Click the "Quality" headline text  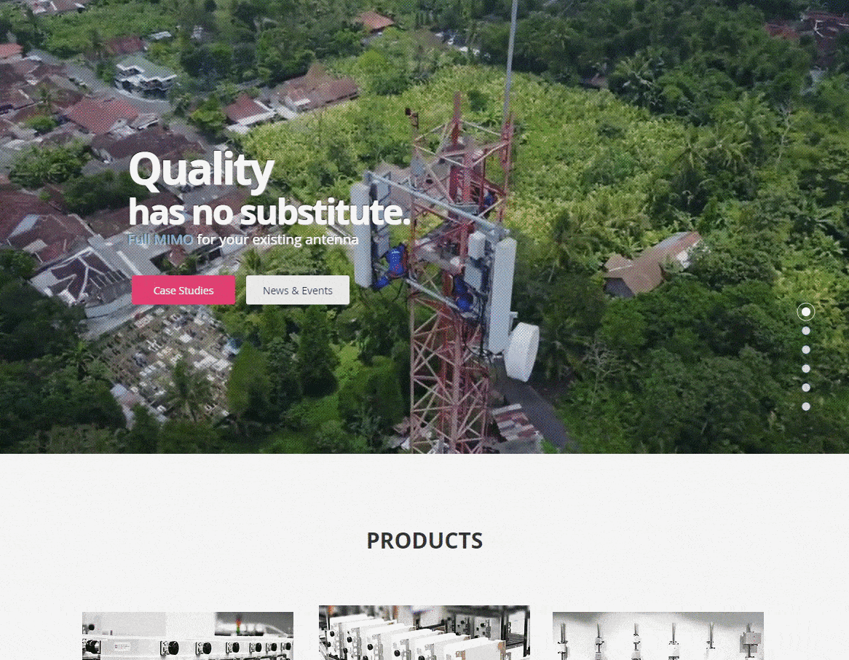pos(201,170)
